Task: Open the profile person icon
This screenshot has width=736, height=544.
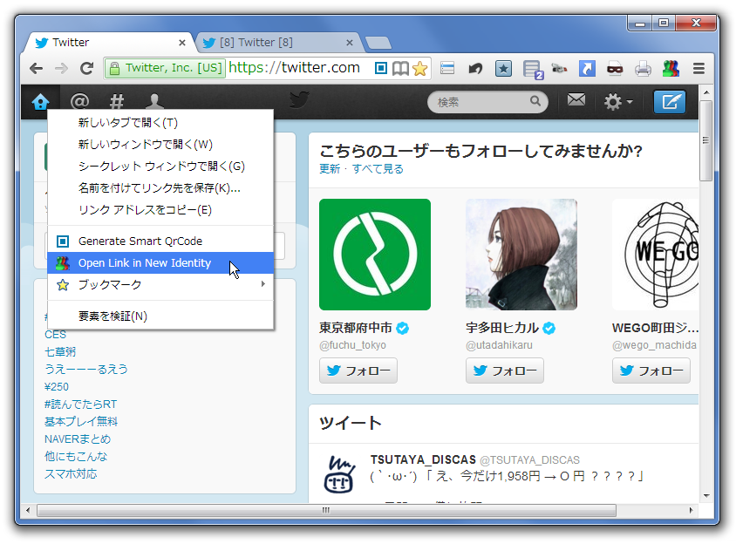Action: [x=154, y=101]
